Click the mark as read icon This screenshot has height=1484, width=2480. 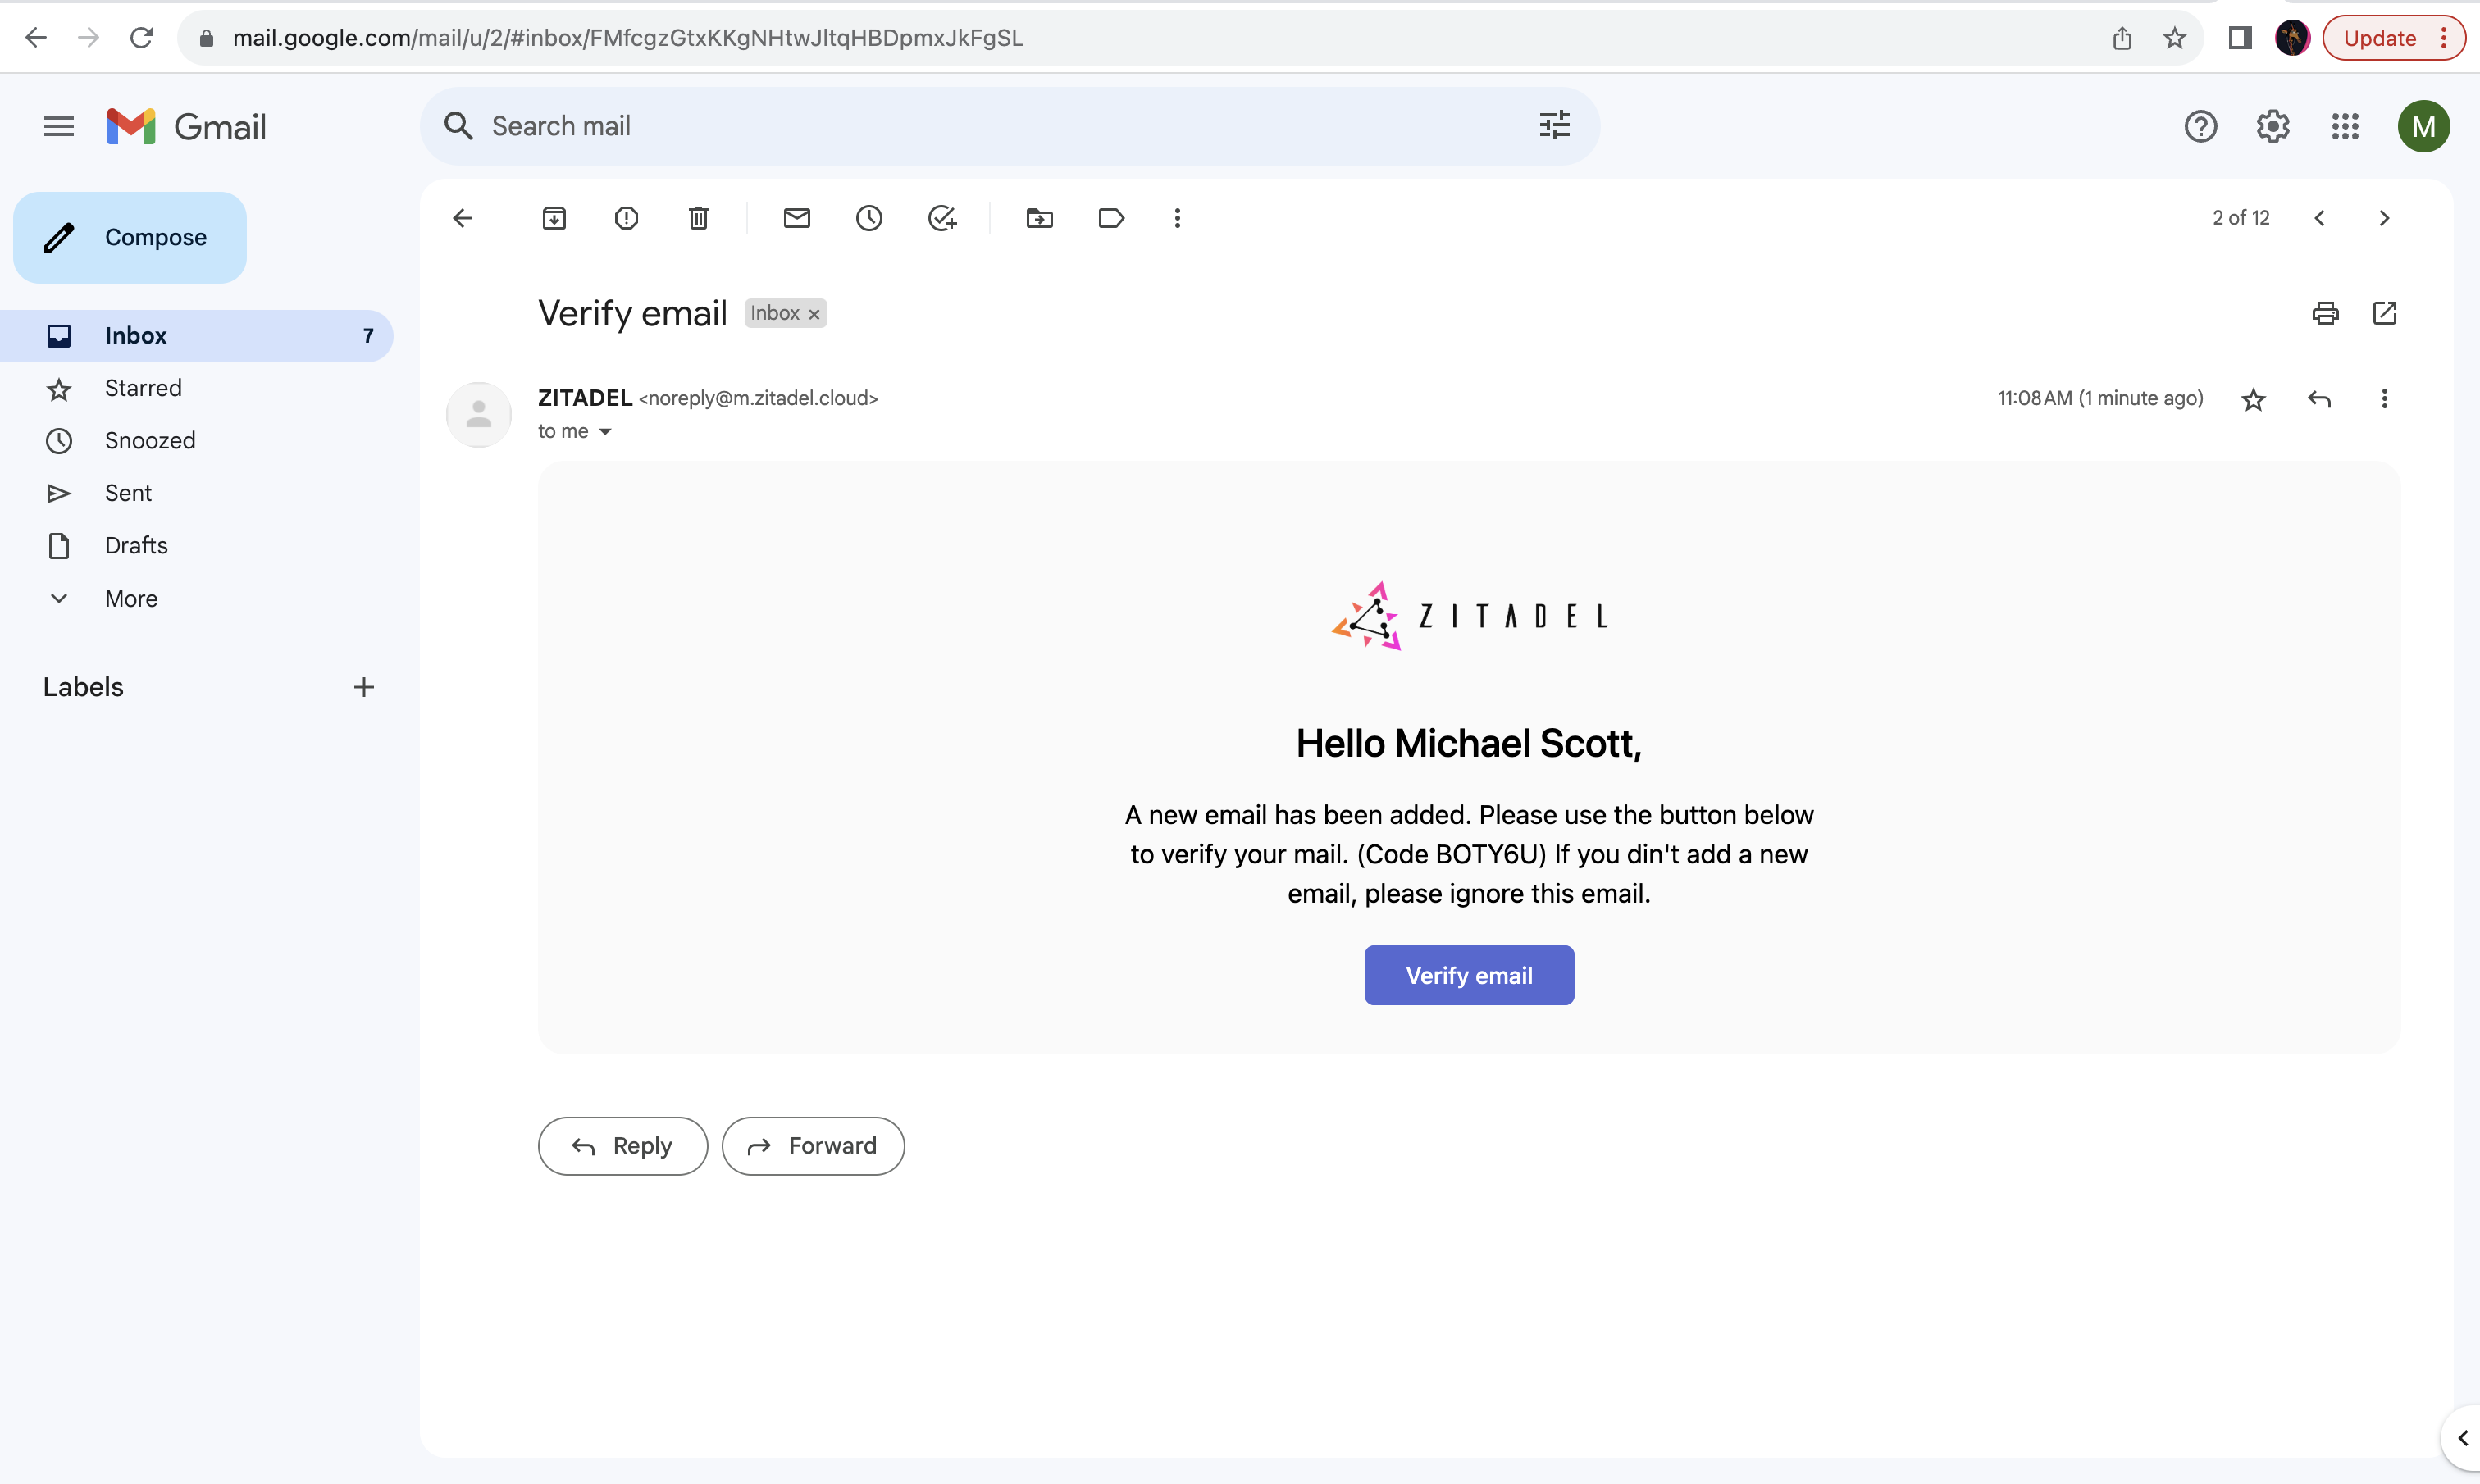(x=795, y=216)
